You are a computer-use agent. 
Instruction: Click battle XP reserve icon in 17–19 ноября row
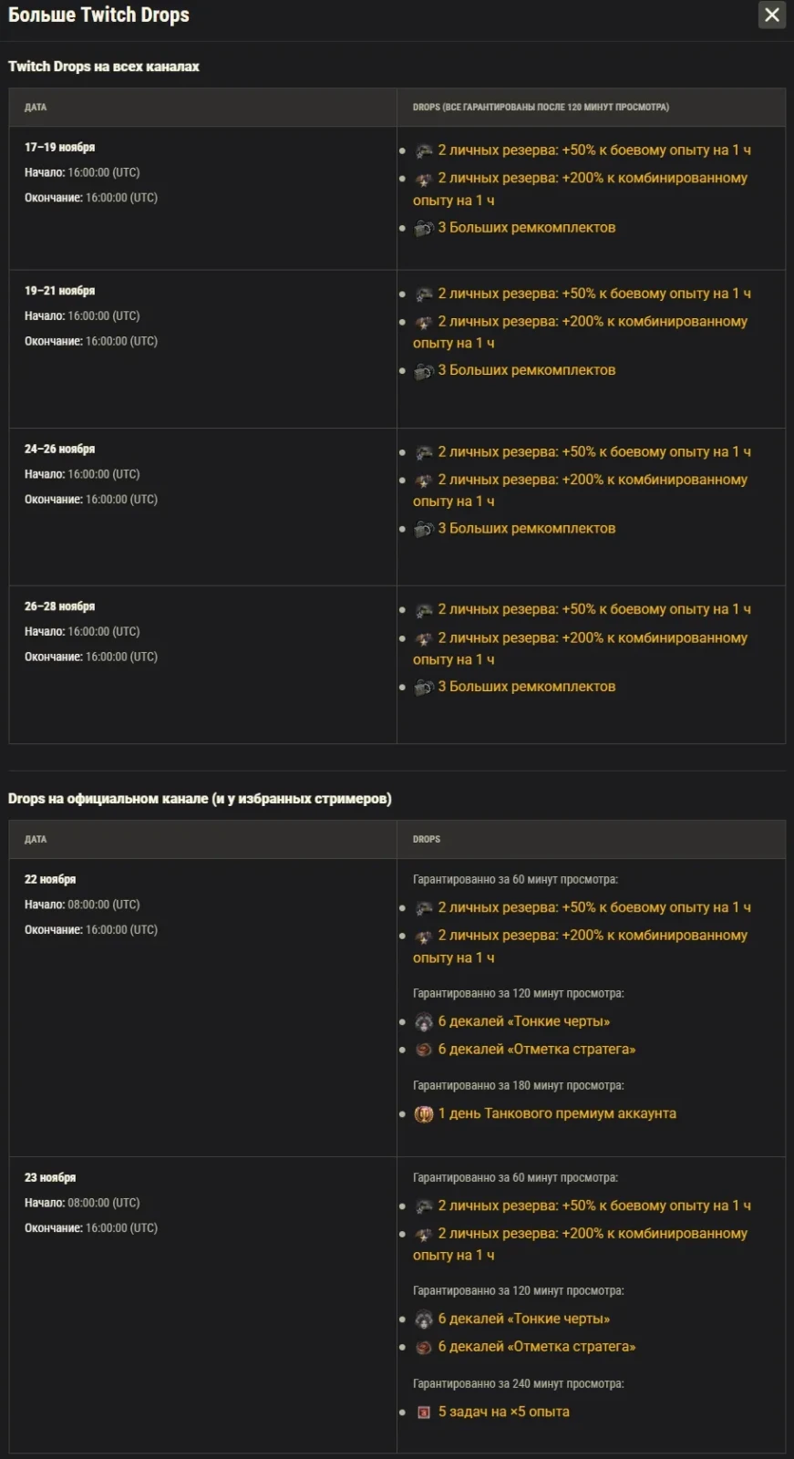424,150
